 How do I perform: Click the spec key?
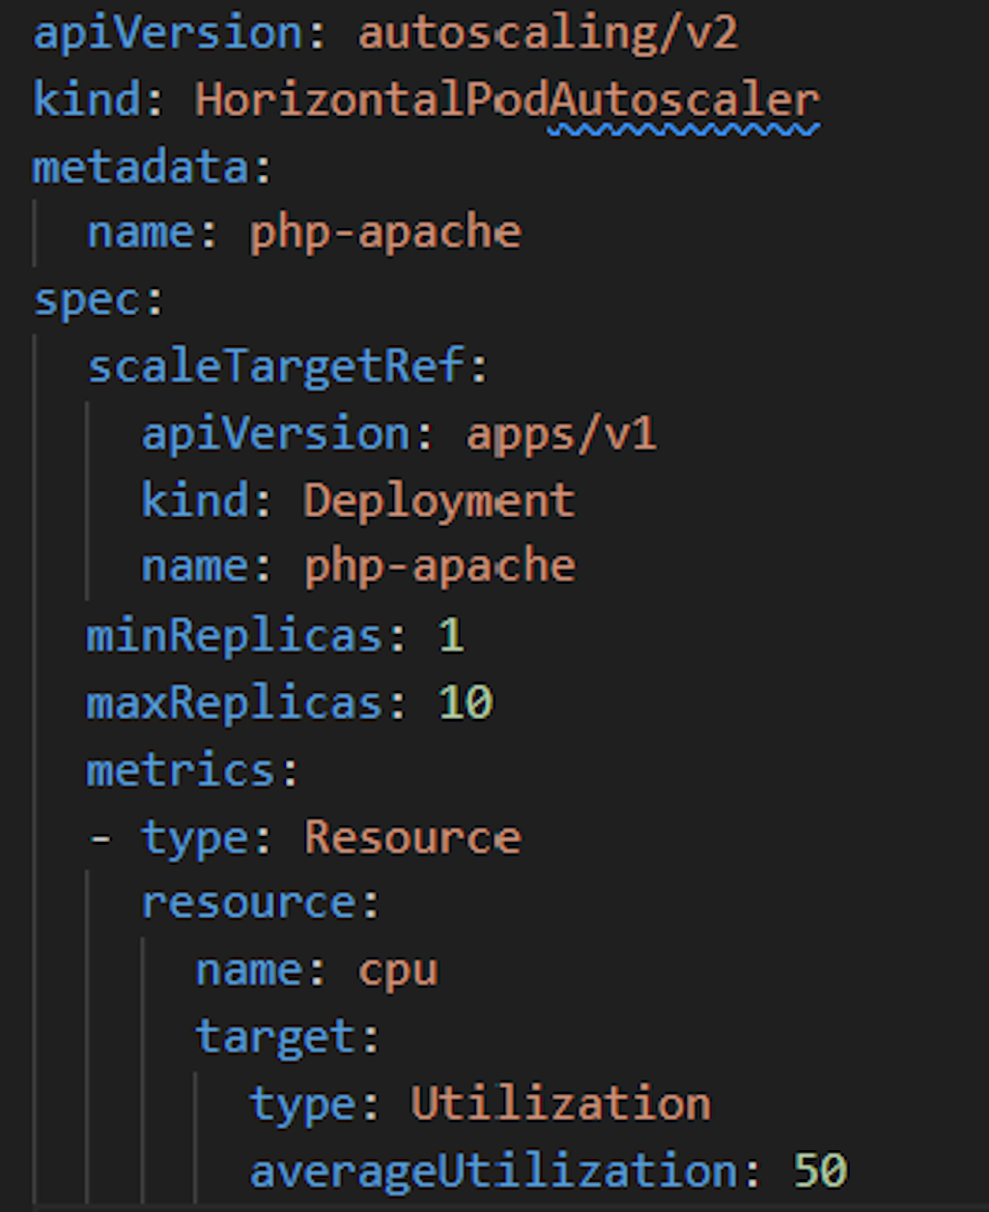(88, 300)
